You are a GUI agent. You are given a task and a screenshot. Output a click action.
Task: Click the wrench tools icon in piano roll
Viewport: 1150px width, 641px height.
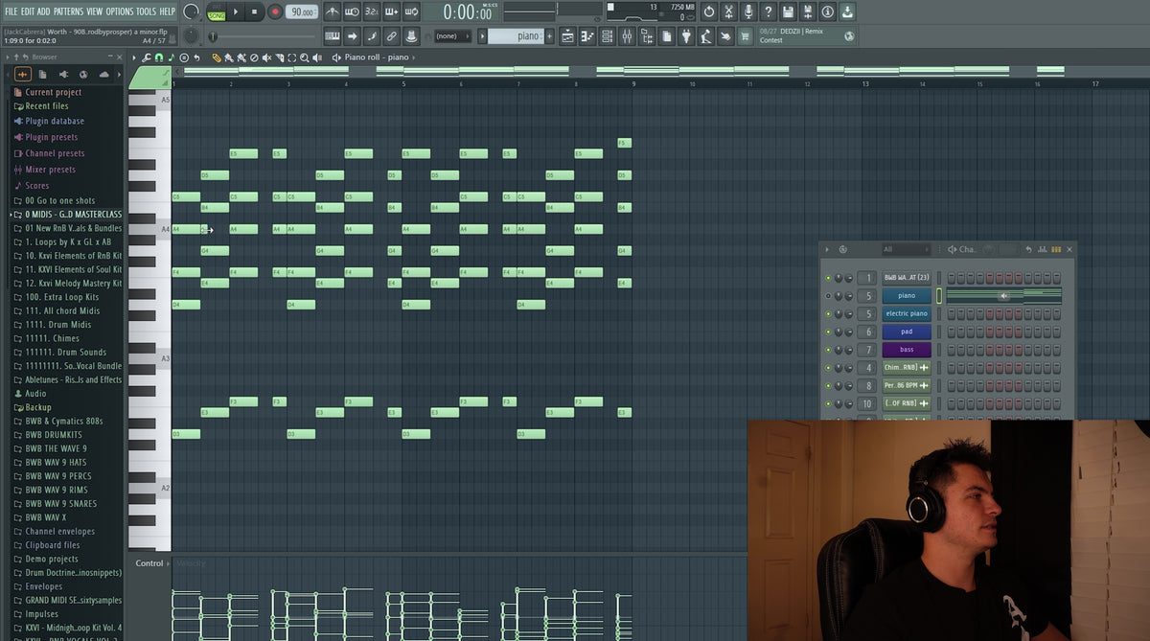(147, 57)
